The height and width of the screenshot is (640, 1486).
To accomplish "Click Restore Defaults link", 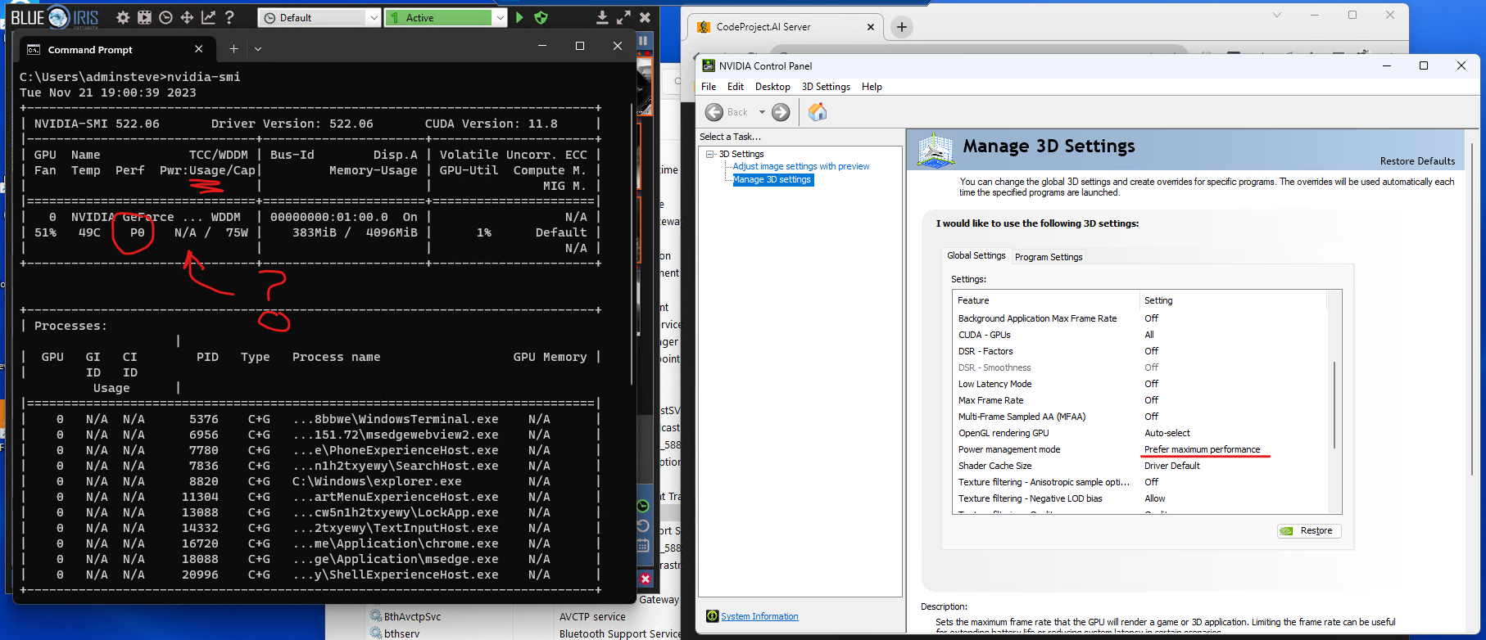I will tap(1417, 161).
